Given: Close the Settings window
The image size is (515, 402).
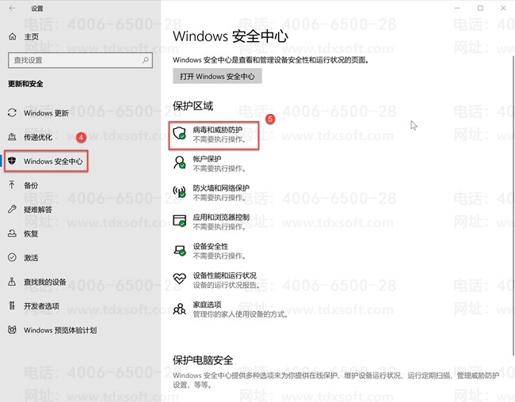Looking at the screenshot, I should pos(503,8).
